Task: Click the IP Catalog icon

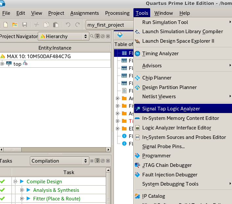Action: (137, 196)
